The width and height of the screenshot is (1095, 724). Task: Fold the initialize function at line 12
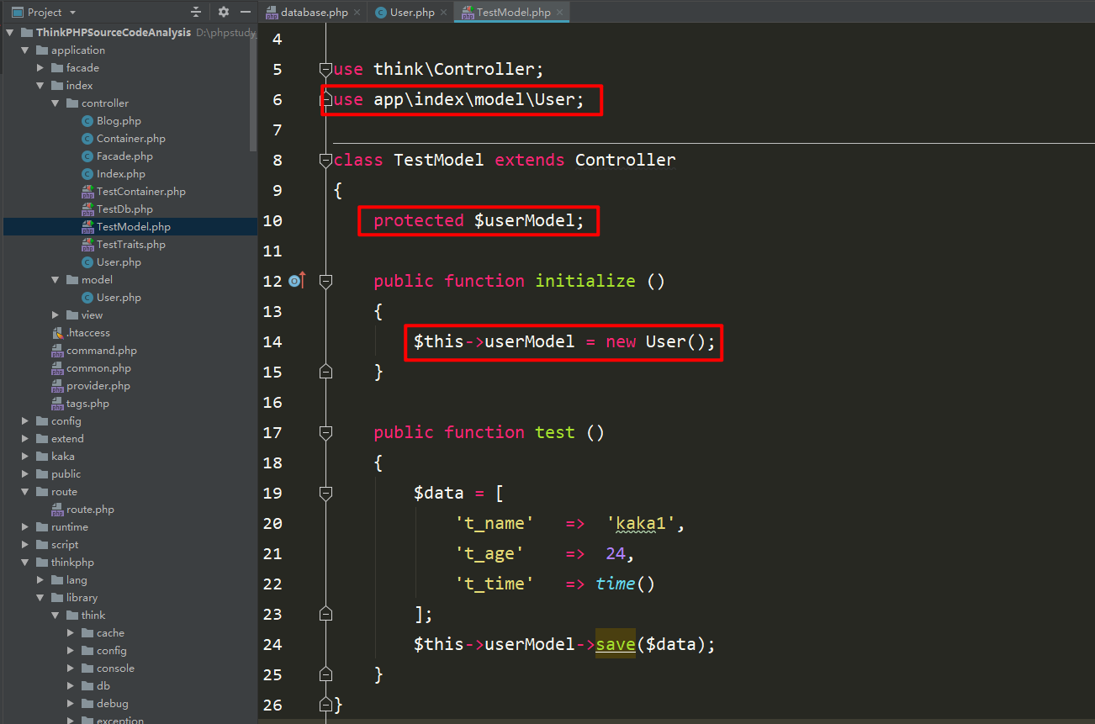point(326,281)
